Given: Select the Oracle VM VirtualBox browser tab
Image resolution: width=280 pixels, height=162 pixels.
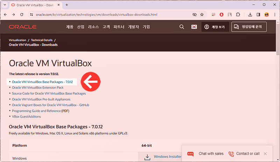Looking at the screenshot, I should [35, 5].
